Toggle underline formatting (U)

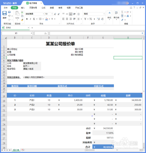click(34, 19)
